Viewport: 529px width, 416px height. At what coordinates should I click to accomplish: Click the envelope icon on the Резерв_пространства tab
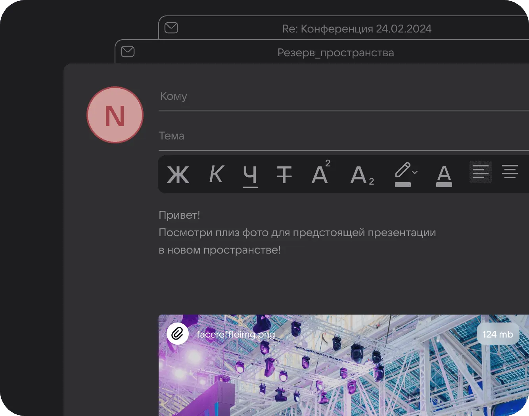pos(128,52)
